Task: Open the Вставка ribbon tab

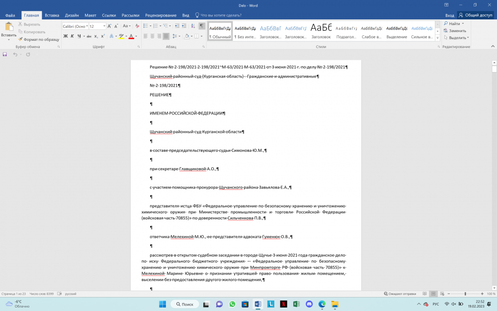Action: click(x=52, y=15)
